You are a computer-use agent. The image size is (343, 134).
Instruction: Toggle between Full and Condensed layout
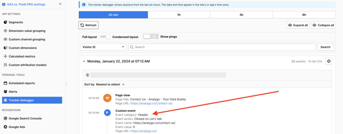(x=106, y=36)
